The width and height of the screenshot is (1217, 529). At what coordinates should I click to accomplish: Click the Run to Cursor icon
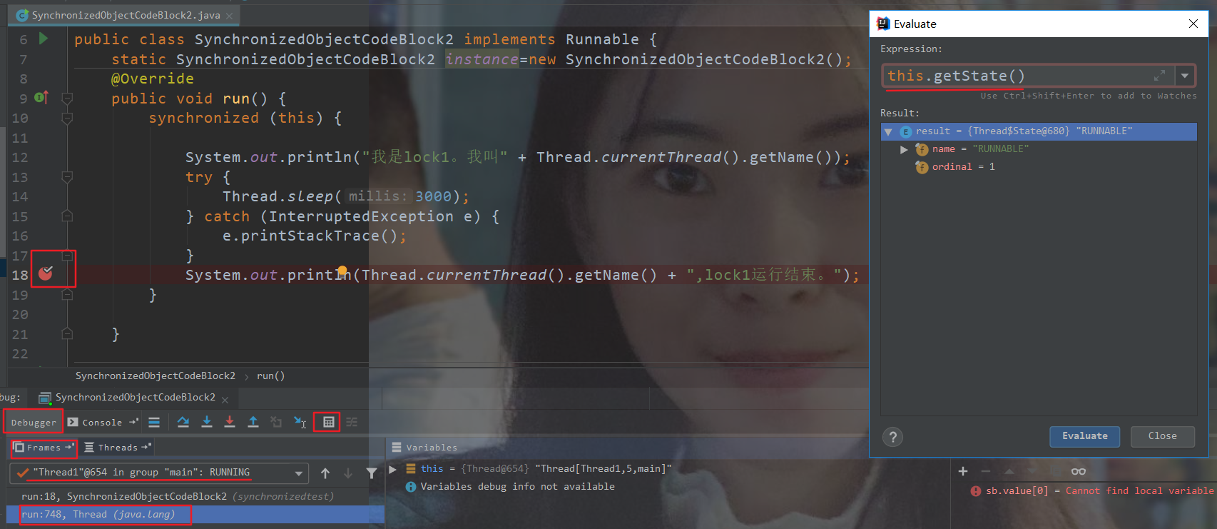(300, 422)
